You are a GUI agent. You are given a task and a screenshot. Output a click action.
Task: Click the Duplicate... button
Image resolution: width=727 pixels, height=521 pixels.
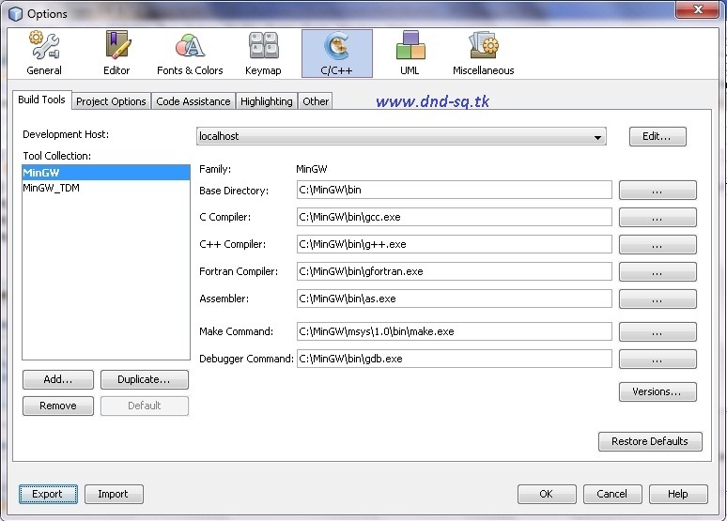click(145, 379)
